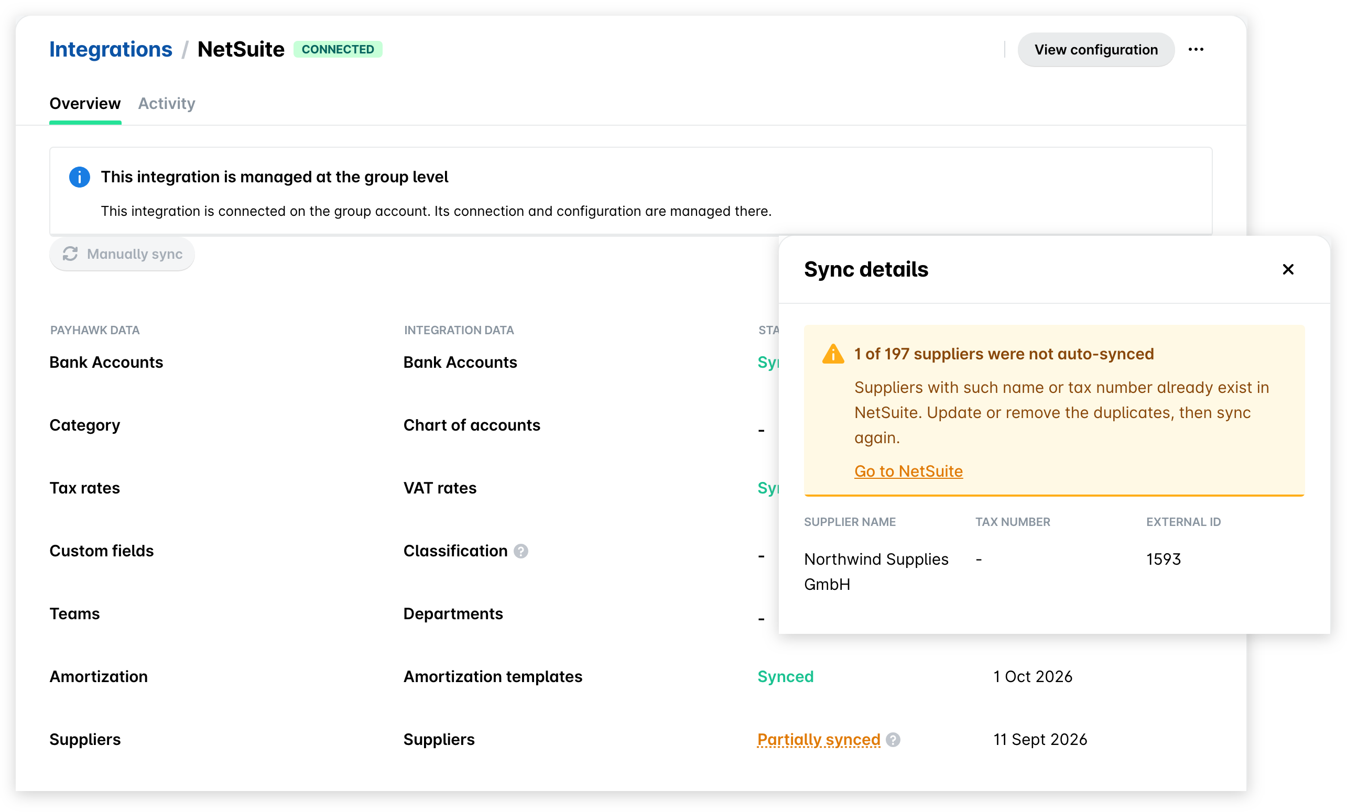This screenshot has height=812, width=1347.
Task: Select the Custom fields row label
Action: click(102, 551)
